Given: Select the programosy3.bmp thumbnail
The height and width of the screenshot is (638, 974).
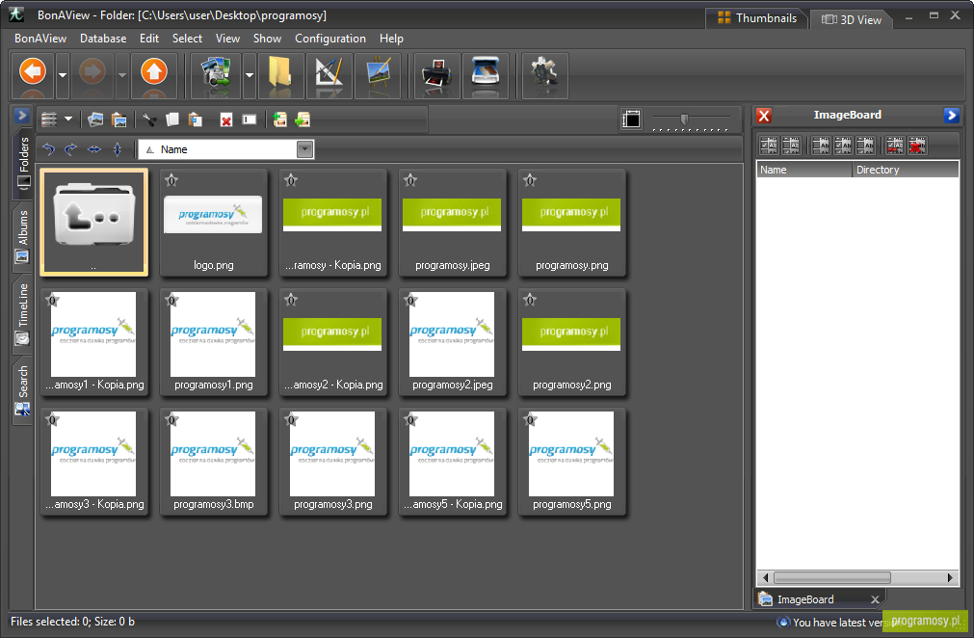Looking at the screenshot, I should 213,461.
